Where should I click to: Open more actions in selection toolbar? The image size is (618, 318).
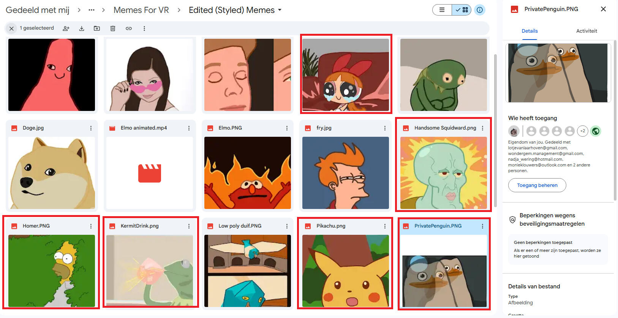point(144,28)
